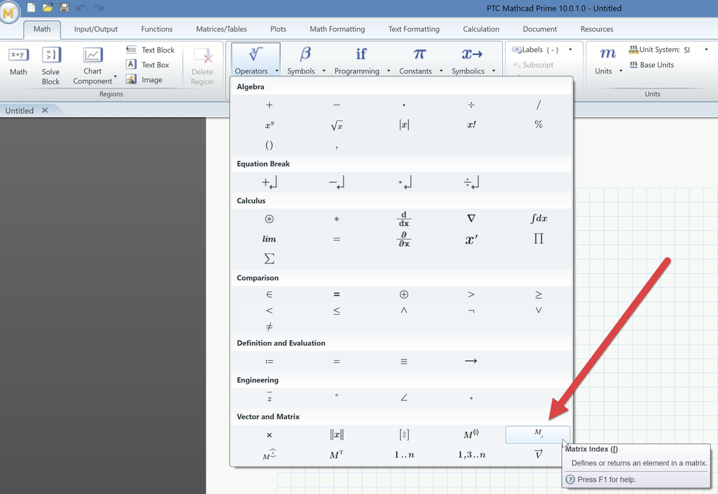Open the Unit System dropdown
The image size is (718, 494).
tap(706, 50)
